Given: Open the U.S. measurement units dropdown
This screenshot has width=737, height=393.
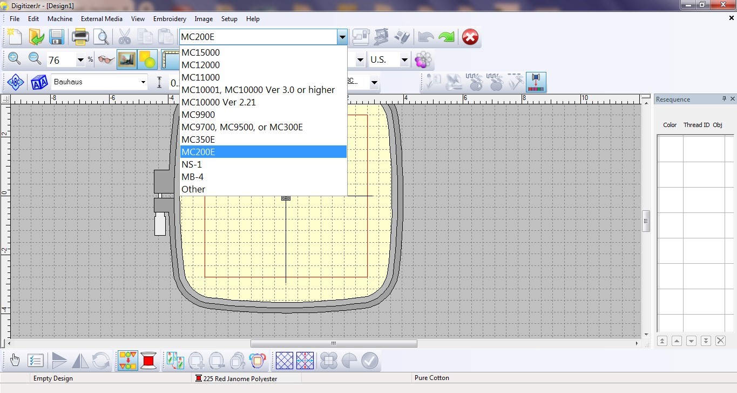Looking at the screenshot, I should (404, 60).
